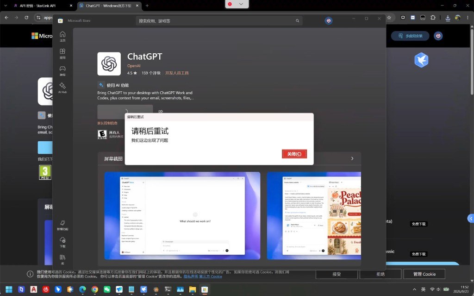Bookmark this page with the star icon in Chrome
The height and width of the screenshot is (296, 474).
[389, 18]
